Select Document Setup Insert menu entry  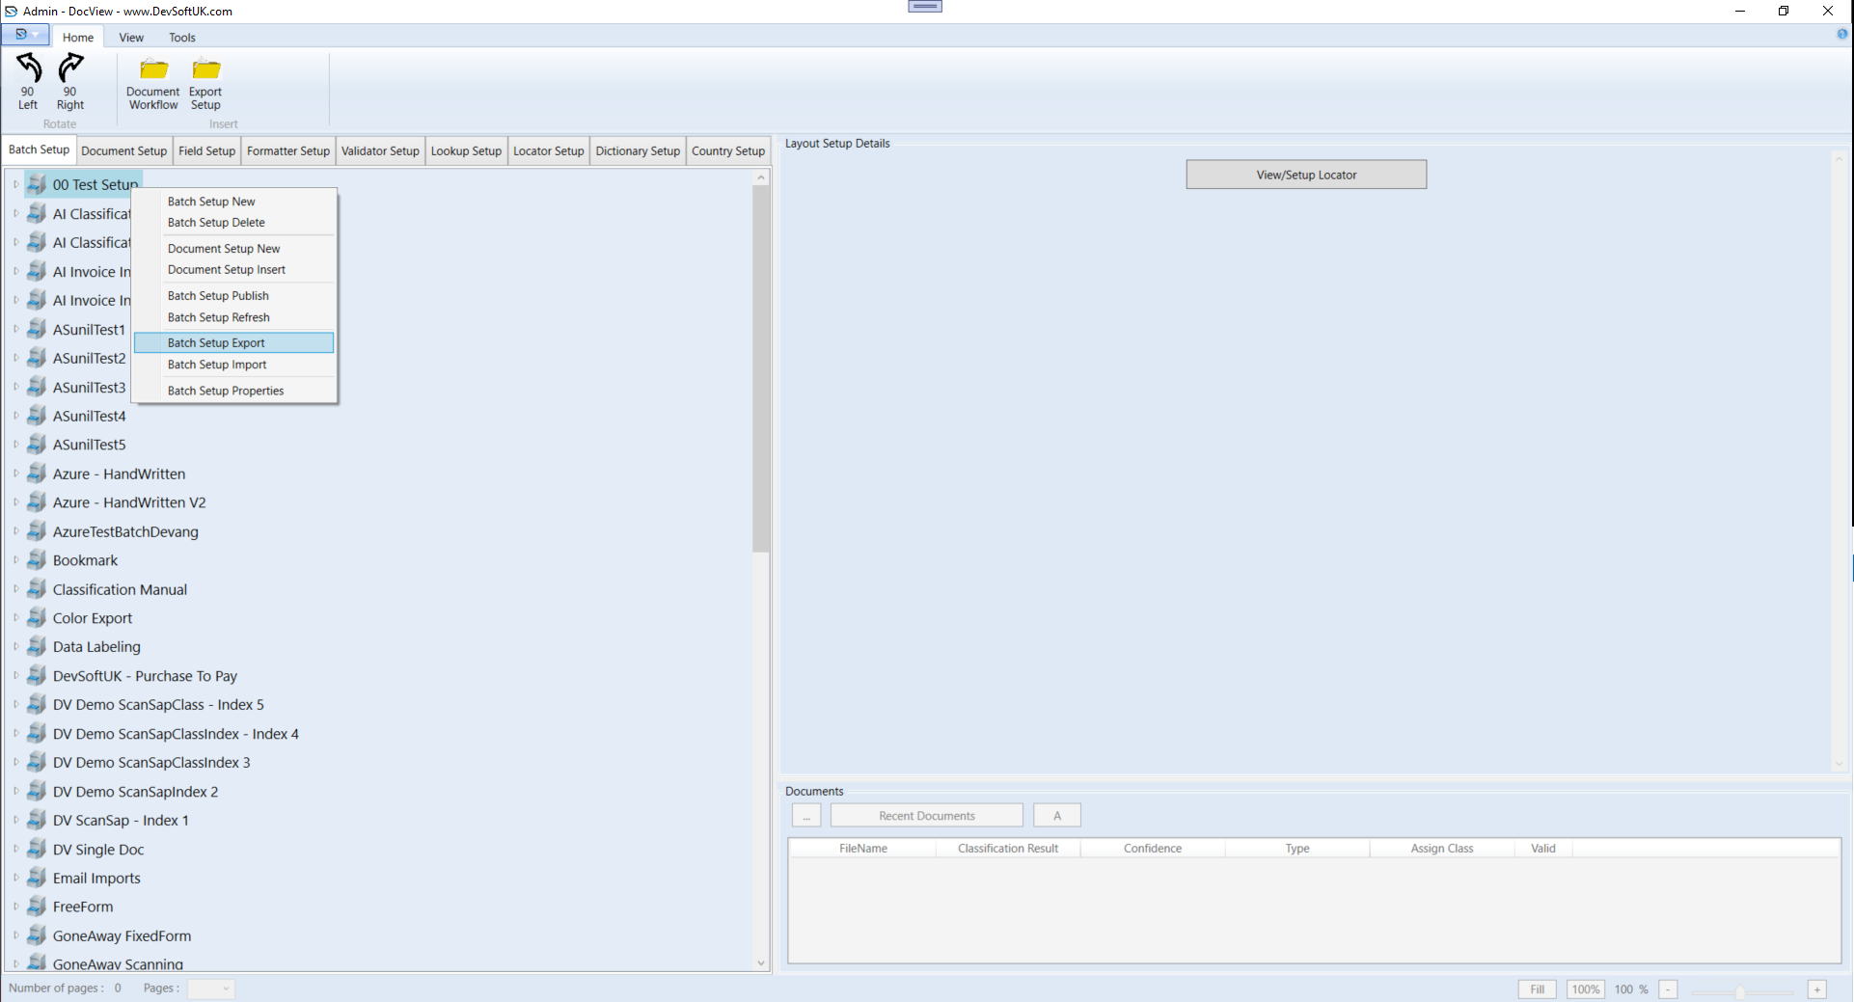234,270
